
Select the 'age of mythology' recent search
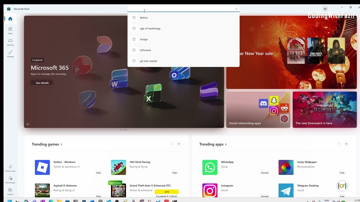183,28
